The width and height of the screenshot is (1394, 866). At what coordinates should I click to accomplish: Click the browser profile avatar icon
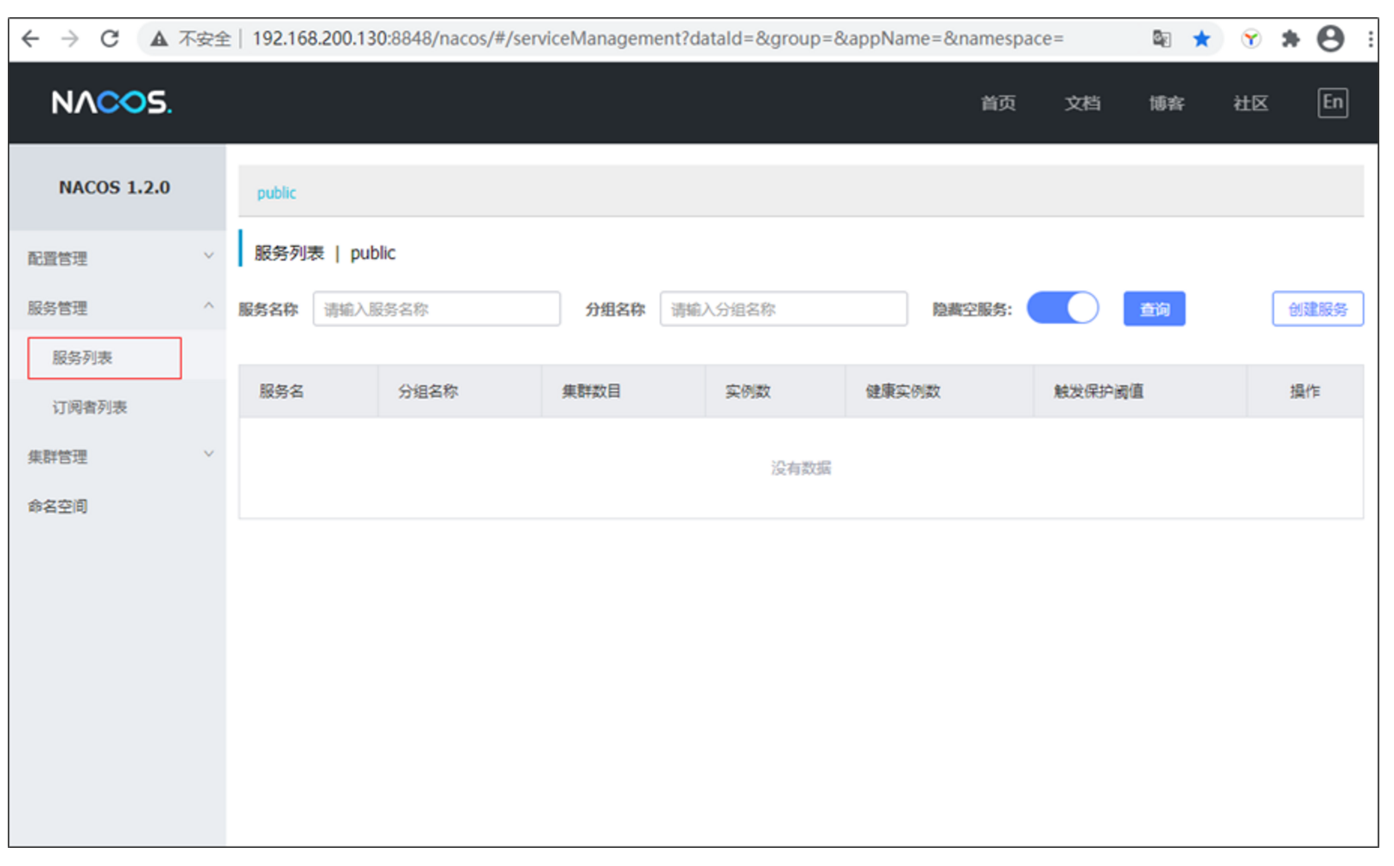point(1330,38)
